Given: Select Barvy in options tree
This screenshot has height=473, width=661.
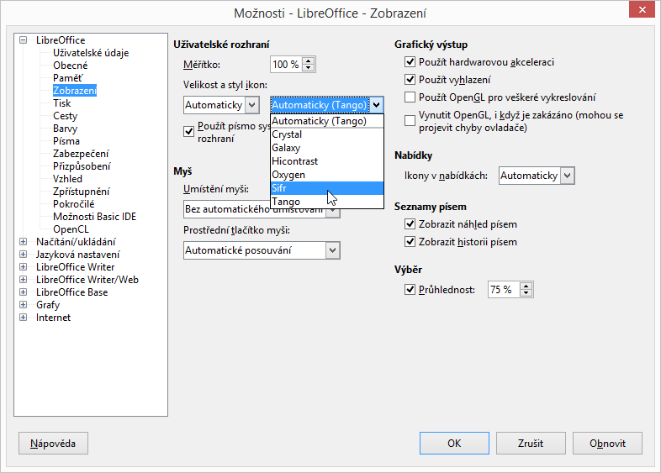Looking at the screenshot, I should coord(65,129).
